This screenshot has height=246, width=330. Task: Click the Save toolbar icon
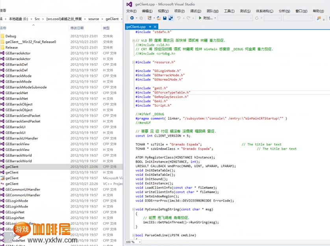pos(165,18)
